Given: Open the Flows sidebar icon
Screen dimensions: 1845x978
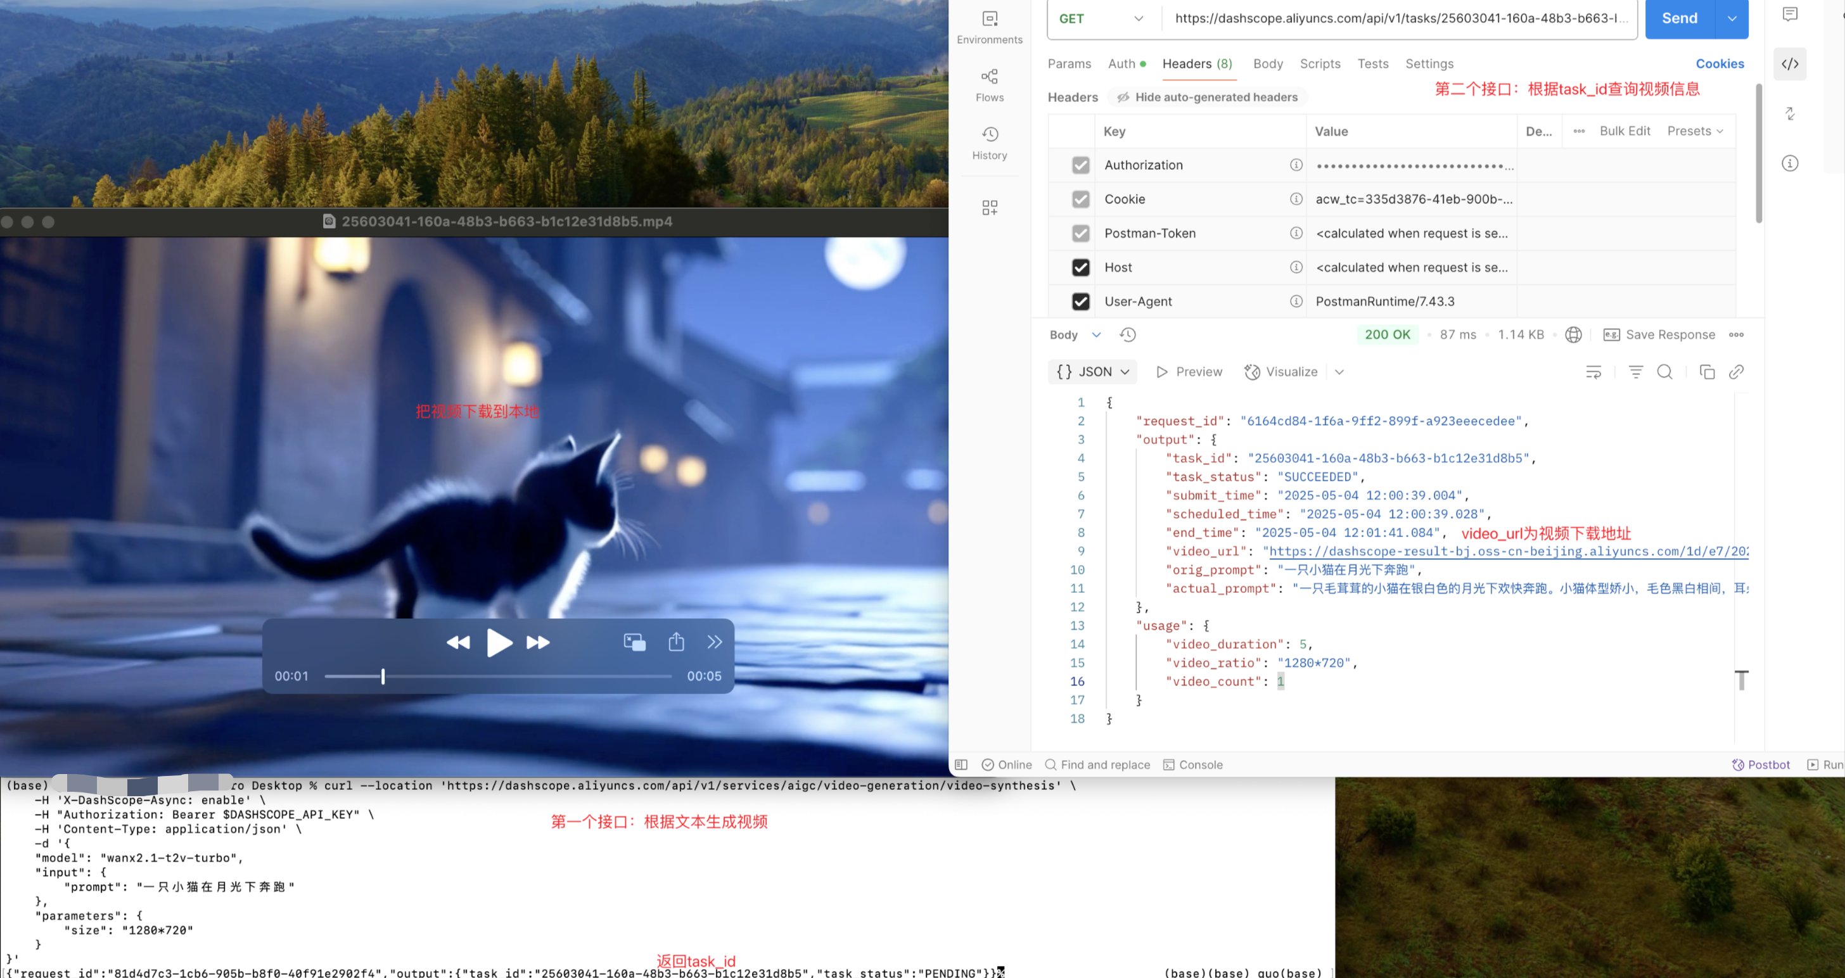Looking at the screenshot, I should [x=989, y=84].
